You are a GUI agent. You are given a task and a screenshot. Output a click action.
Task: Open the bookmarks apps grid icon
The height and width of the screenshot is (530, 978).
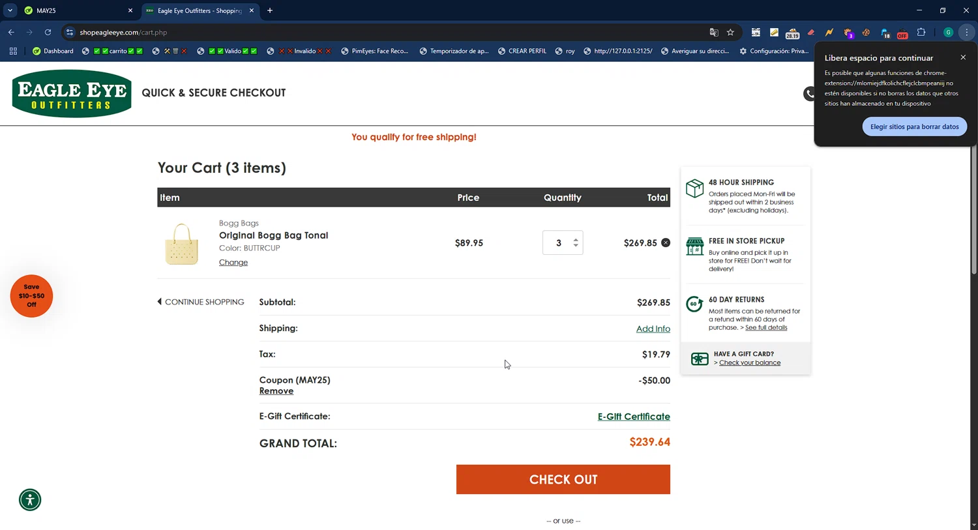pos(13,51)
